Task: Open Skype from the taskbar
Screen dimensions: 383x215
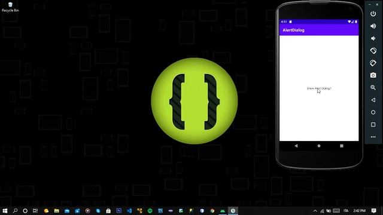Action: 98,211
